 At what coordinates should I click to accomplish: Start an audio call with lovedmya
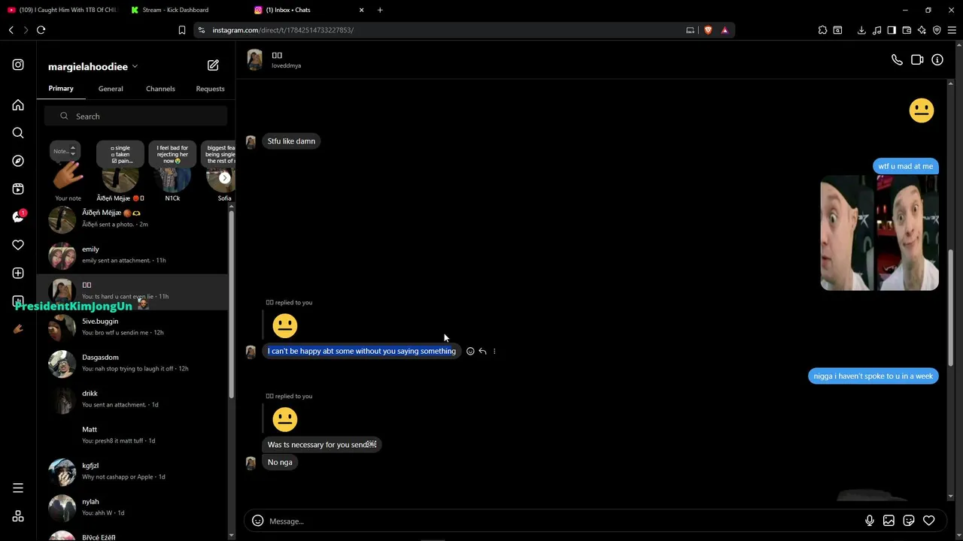[x=897, y=60]
